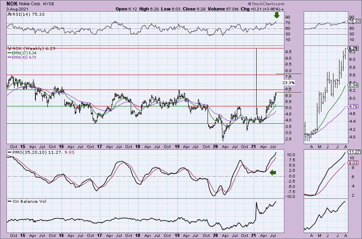Click the 6.29 price tag in right panel
Screen dimensions: 362x239
point(354,48)
